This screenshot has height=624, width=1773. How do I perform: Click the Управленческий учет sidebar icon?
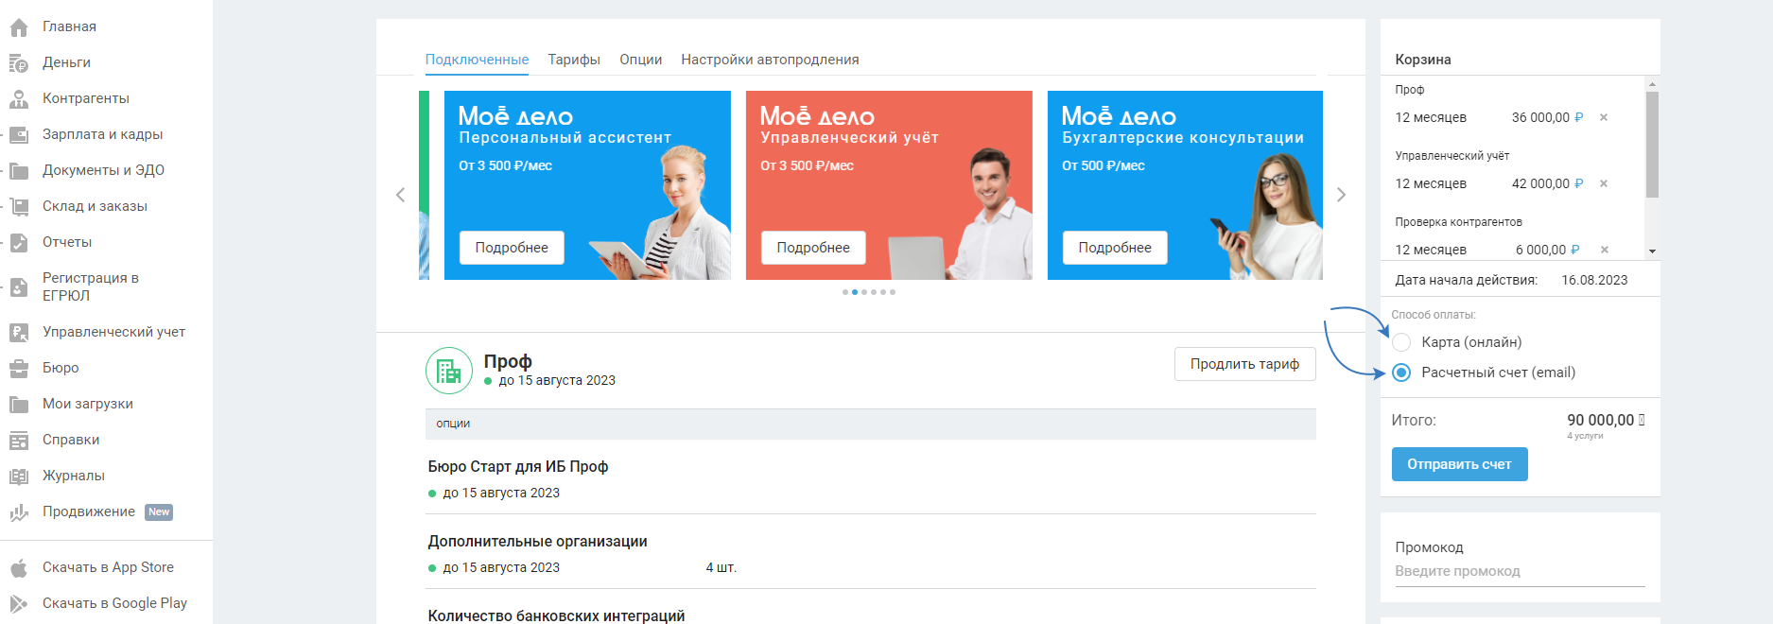[19, 333]
